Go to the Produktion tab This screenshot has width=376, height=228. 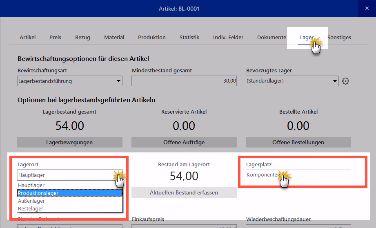click(152, 38)
